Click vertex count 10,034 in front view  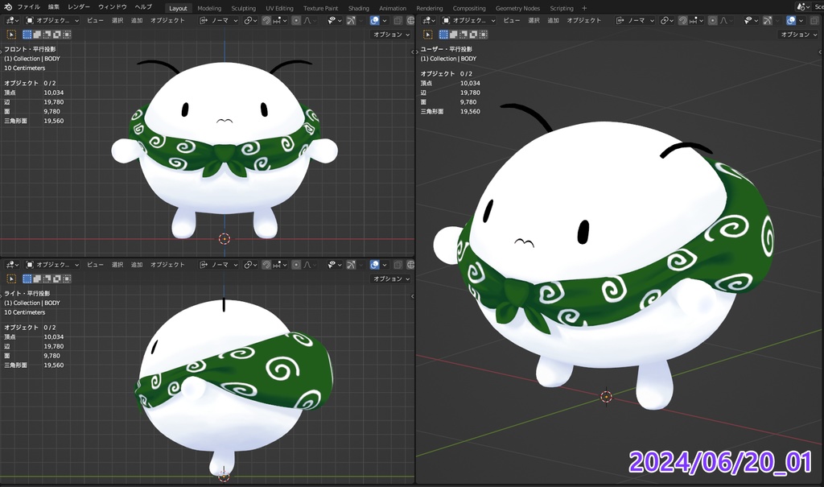tap(54, 93)
